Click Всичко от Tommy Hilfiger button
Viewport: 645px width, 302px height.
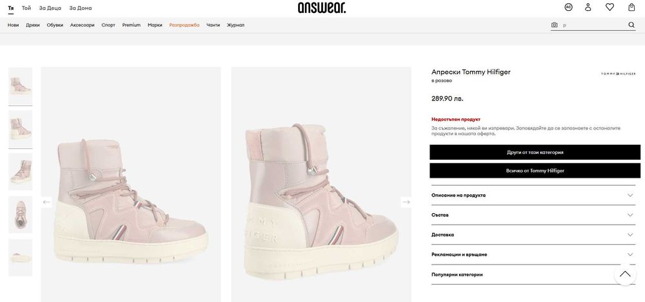coord(535,171)
